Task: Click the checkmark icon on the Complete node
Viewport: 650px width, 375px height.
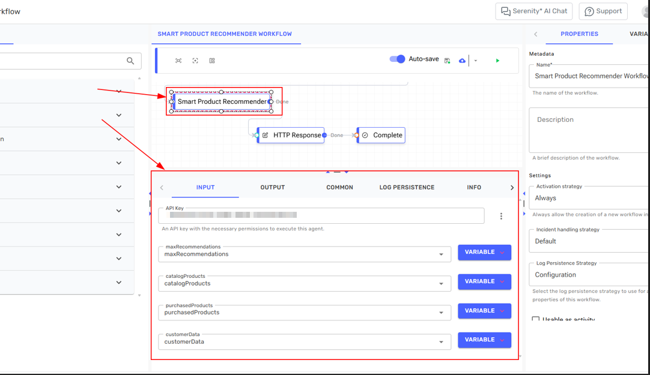Action: [366, 135]
